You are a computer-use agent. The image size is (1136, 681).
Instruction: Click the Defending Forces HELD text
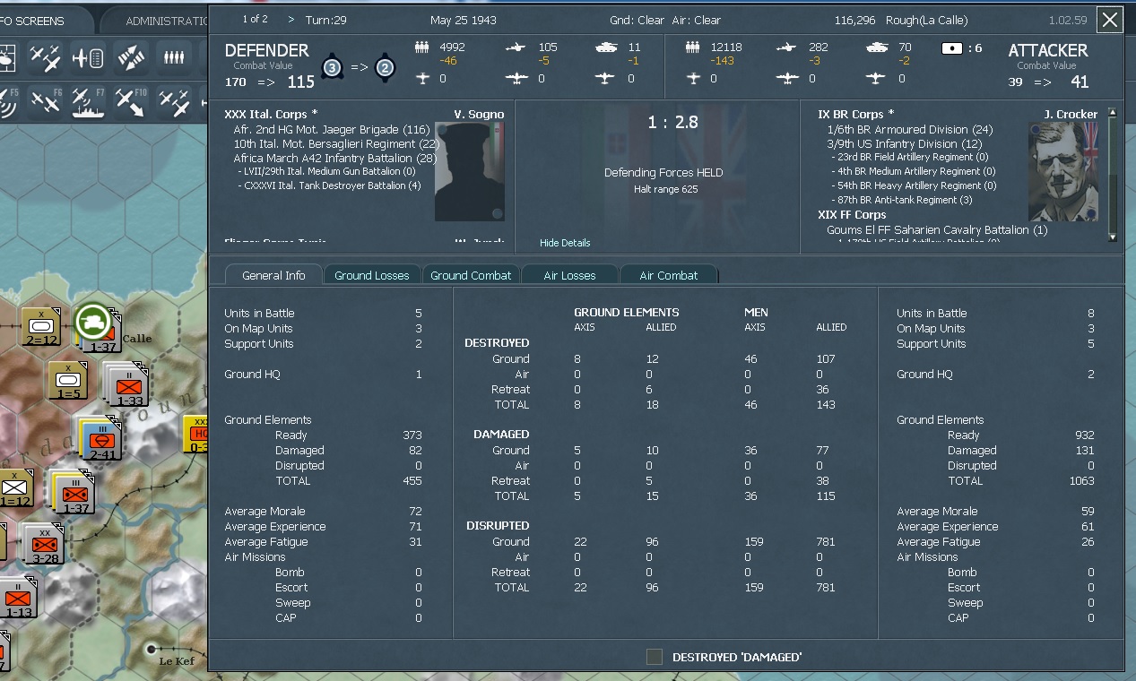pos(663,173)
